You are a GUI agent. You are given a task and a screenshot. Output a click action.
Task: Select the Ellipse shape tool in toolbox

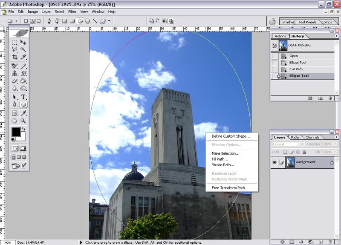click(x=23, y=104)
